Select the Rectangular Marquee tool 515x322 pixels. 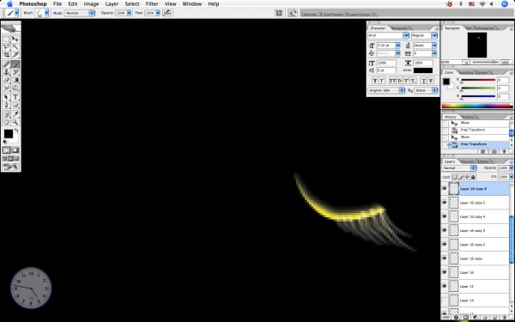click(6, 39)
